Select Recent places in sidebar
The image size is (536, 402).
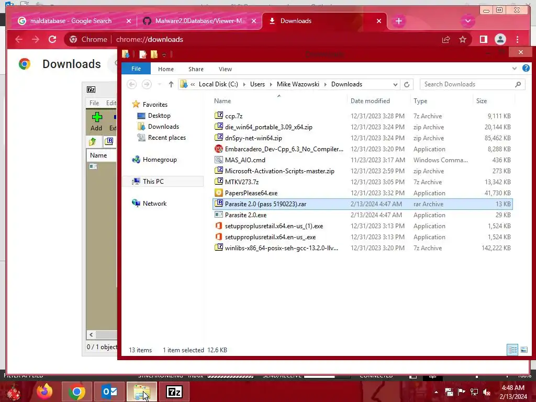point(167,138)
